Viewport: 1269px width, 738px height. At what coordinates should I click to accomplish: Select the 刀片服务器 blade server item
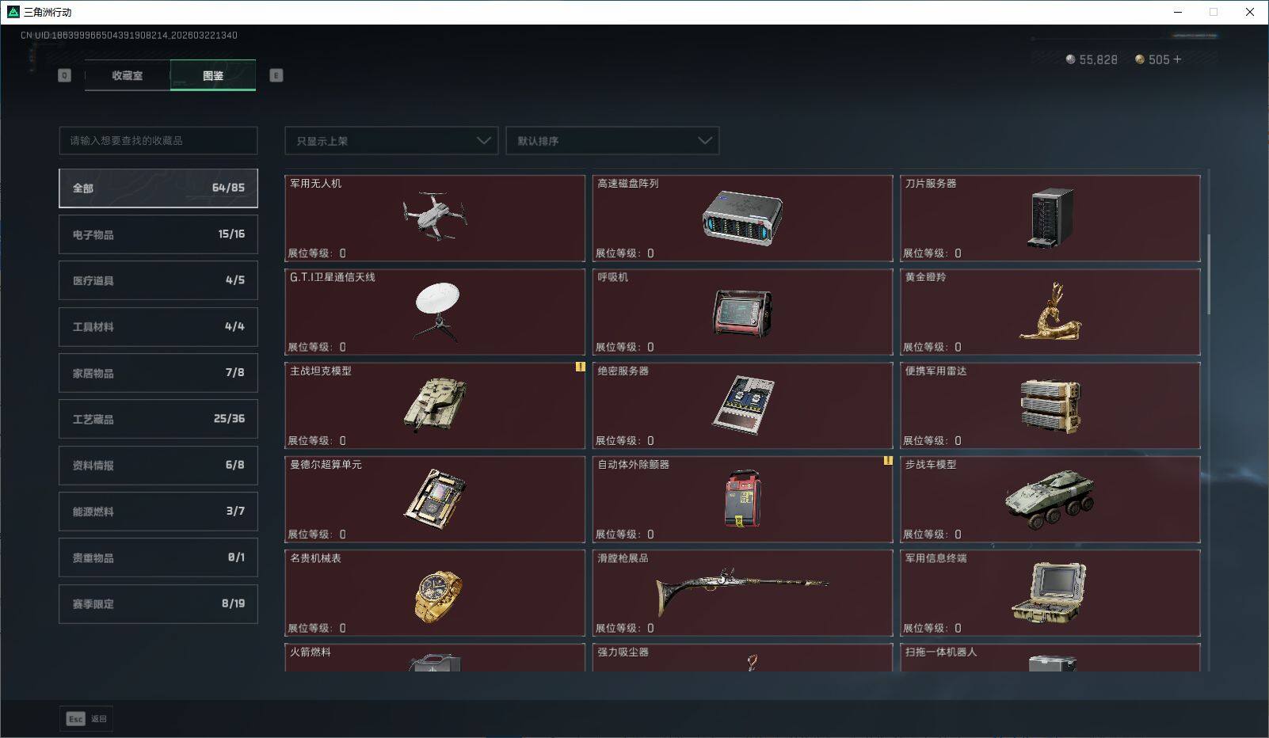coord(1050,219)
